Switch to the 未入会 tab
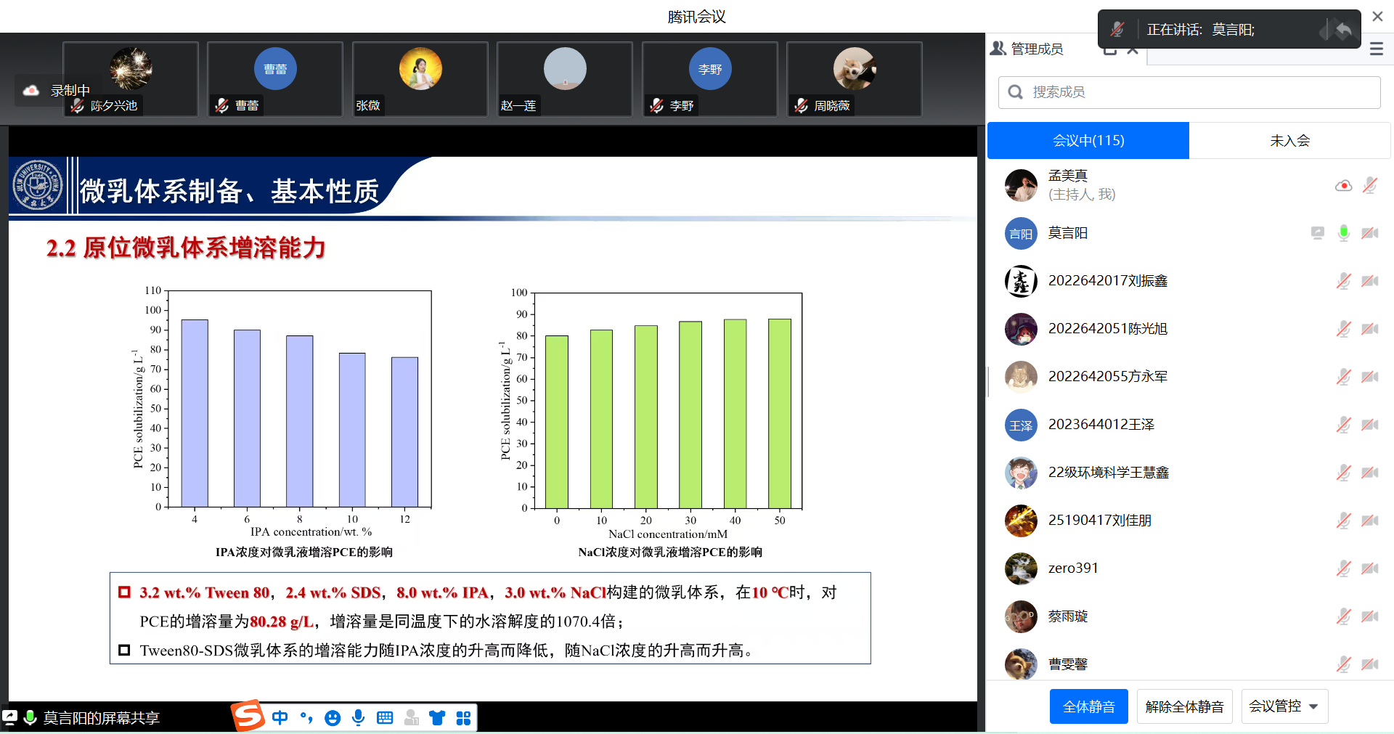The width and height of the screenshot is (1394, 734). (1289, 141)
